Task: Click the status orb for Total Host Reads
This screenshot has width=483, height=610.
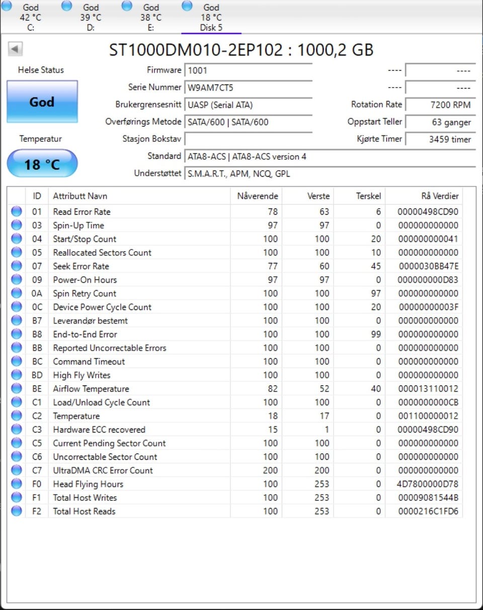Action: click(x=17, y=510)
